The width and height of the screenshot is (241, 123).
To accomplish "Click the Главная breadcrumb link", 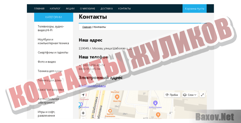I will [x=87, y=27].
